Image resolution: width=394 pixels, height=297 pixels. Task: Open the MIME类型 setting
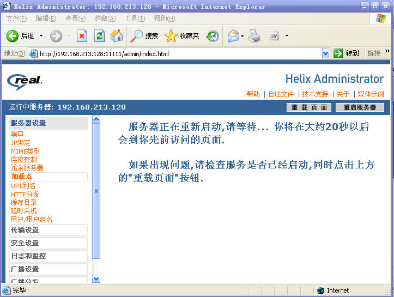click(26, 151)
